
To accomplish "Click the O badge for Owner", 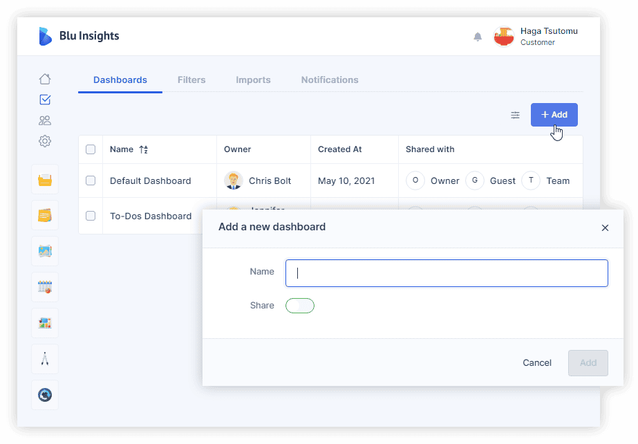I will (415, 181).
